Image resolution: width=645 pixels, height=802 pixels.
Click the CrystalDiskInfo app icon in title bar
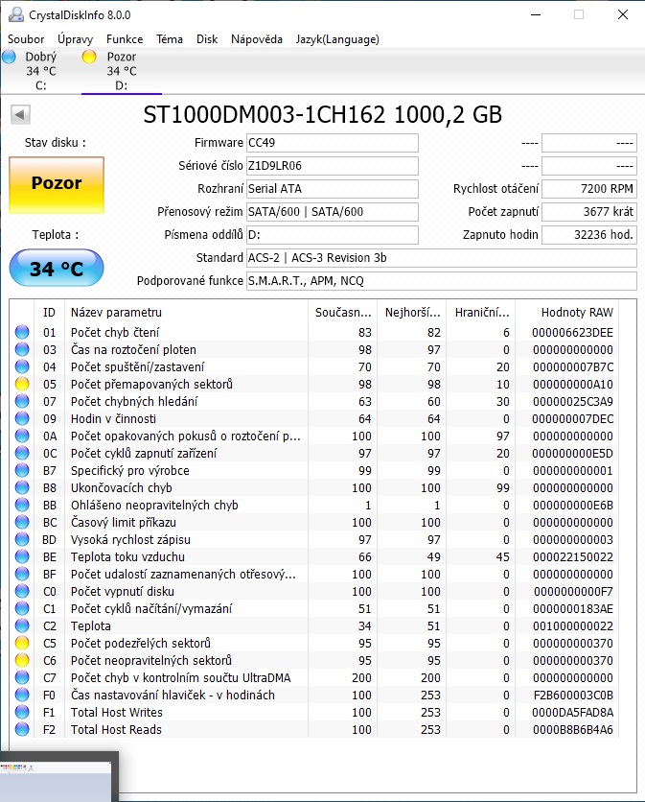(16, 14)
